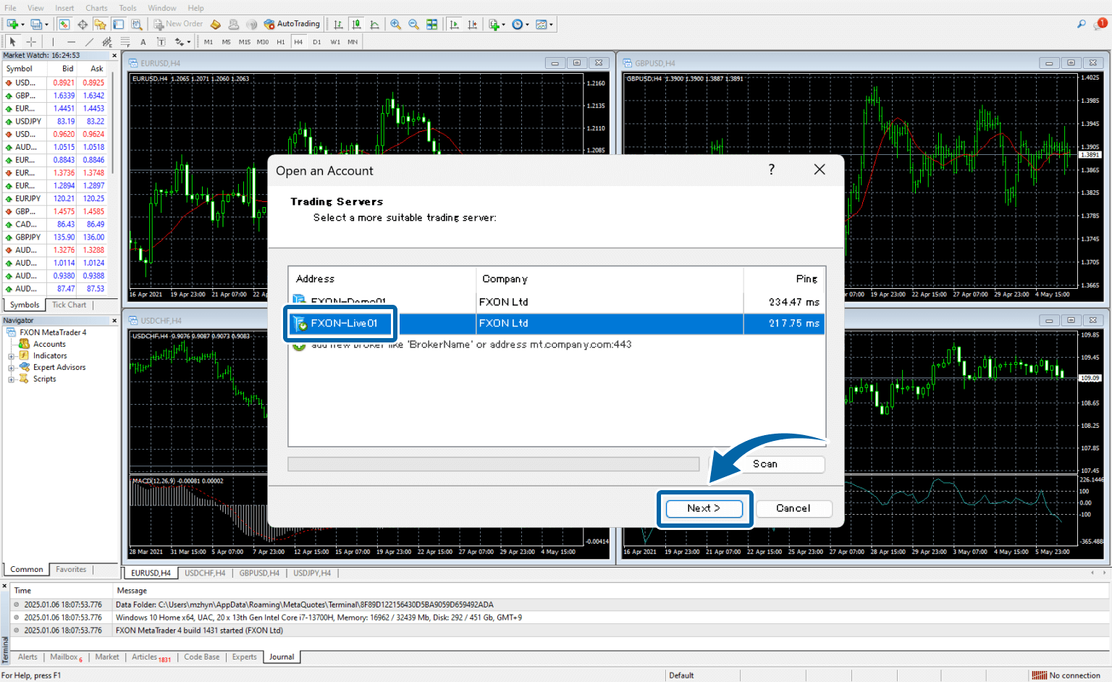Select the text label T tool
The height and width of the screenshot is (682, 1112).
pos(161,42)
